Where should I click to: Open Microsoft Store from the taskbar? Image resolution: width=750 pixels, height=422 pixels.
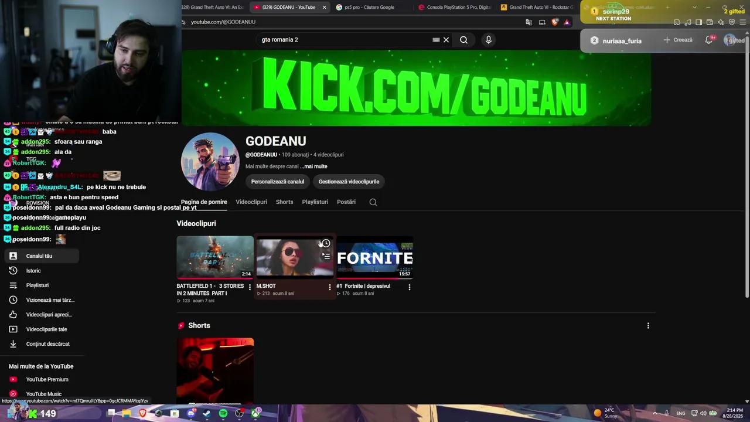175,413
